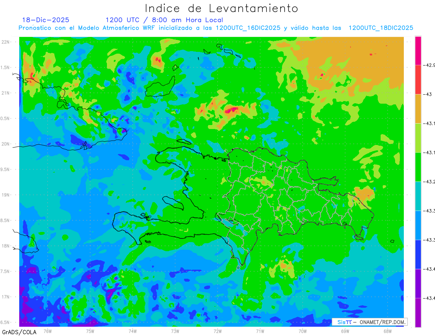
Task: Select the yellow-green legend swatch
Action: tap(418, 138)
